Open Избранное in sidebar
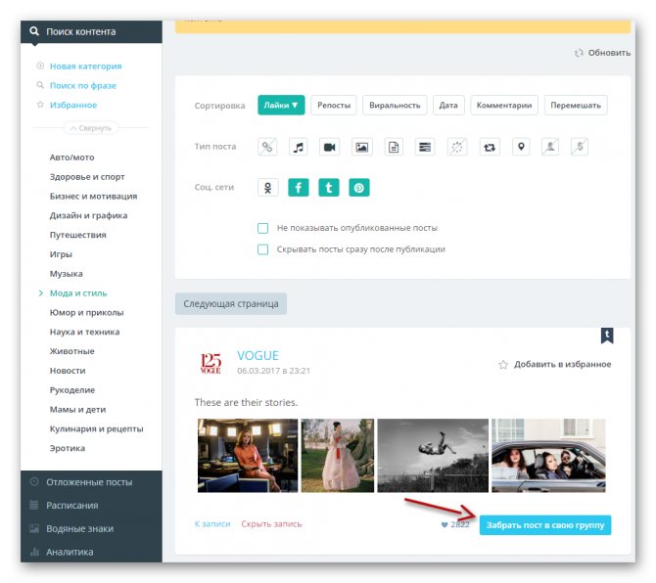Viewport: 656px width, 583px height. 73,105
